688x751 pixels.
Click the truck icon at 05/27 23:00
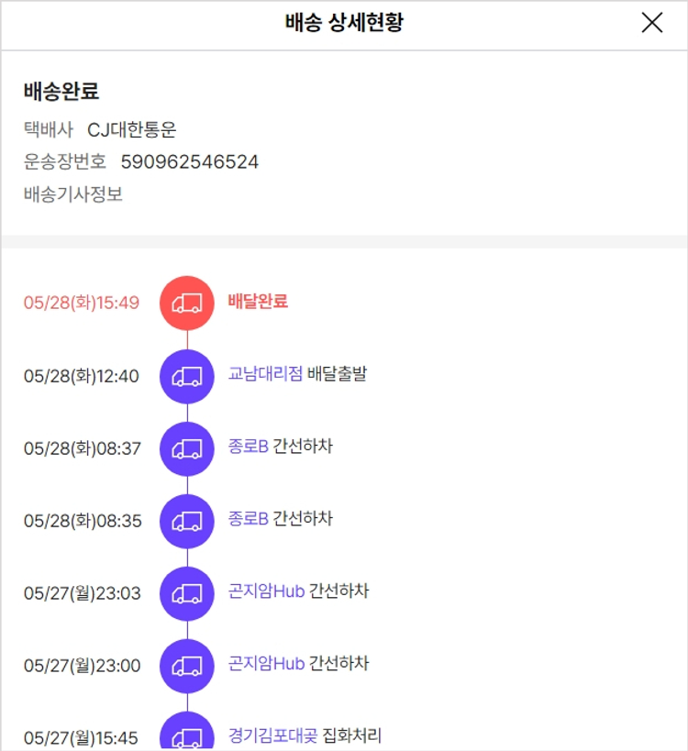tap(187, 665)
